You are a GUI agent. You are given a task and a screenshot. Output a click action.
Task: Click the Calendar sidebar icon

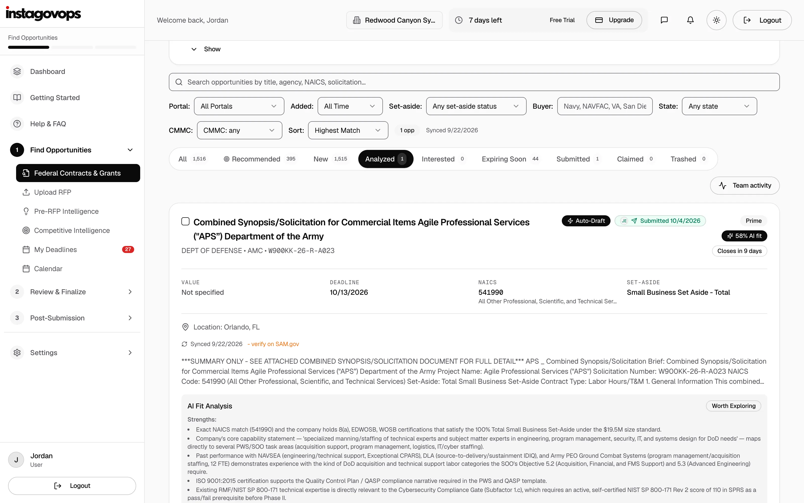click(26, 268)
